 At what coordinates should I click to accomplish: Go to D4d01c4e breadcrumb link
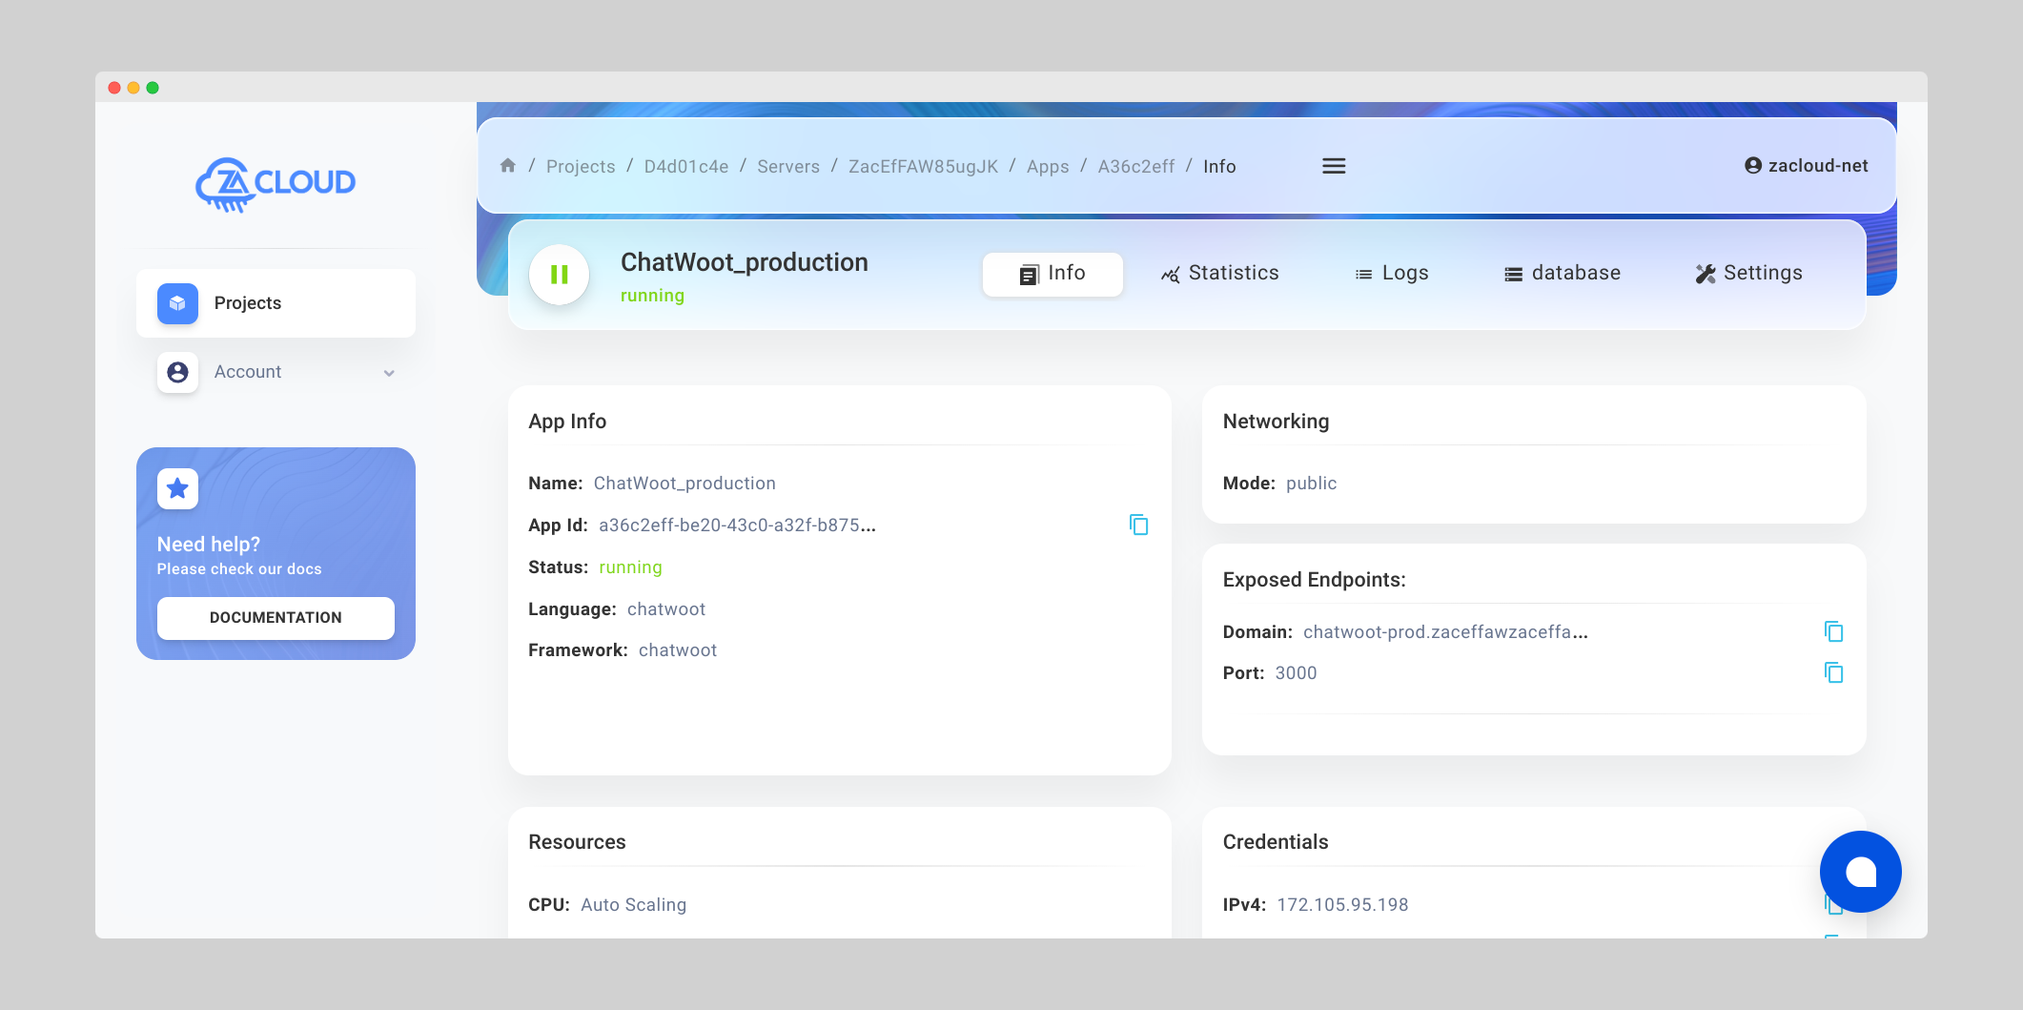coord(686,167)
